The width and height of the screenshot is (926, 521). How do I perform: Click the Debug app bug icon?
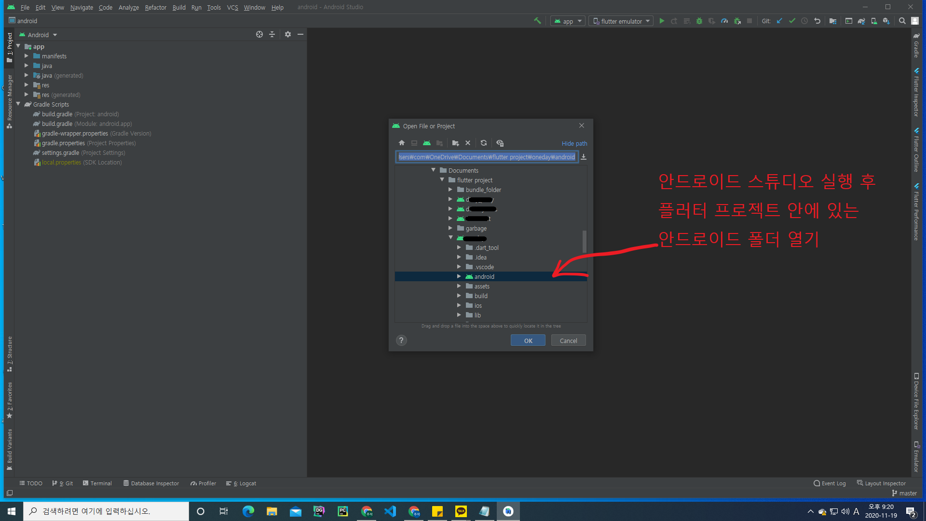click(699, 21)
